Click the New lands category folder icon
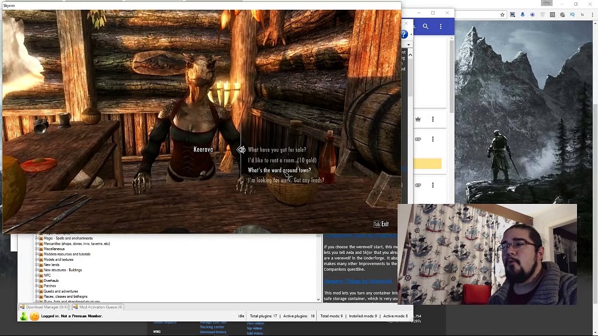Viewport: 598px width, 336px height. pyautogui.click(x=41, y=265)
